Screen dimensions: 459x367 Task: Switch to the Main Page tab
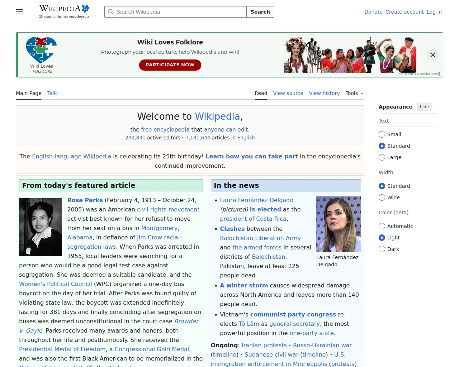pyautogui.click(x=29, y=93)
